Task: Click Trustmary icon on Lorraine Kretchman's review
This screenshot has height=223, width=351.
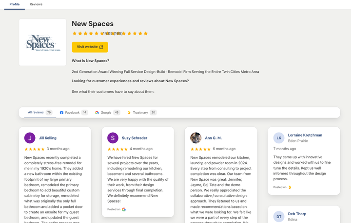Action: tap(290, 187)
